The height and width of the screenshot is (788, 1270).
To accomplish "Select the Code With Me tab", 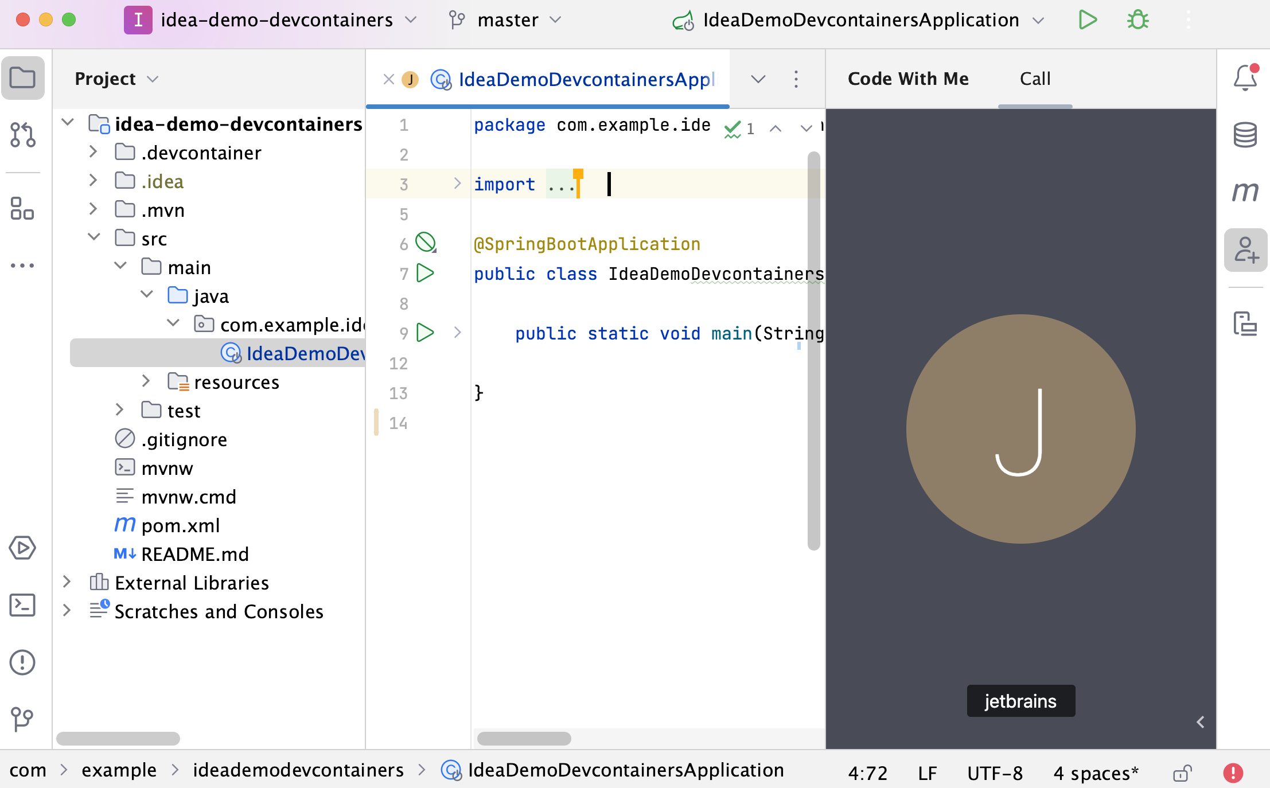I will pyautogui.click(x=908, y=79).
